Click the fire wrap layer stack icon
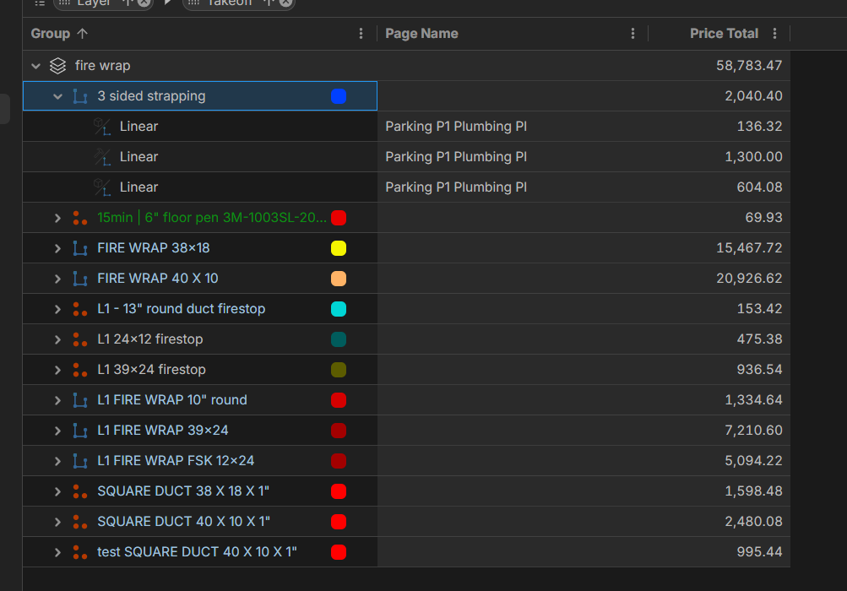847x591 pixels. click(58, 66)
